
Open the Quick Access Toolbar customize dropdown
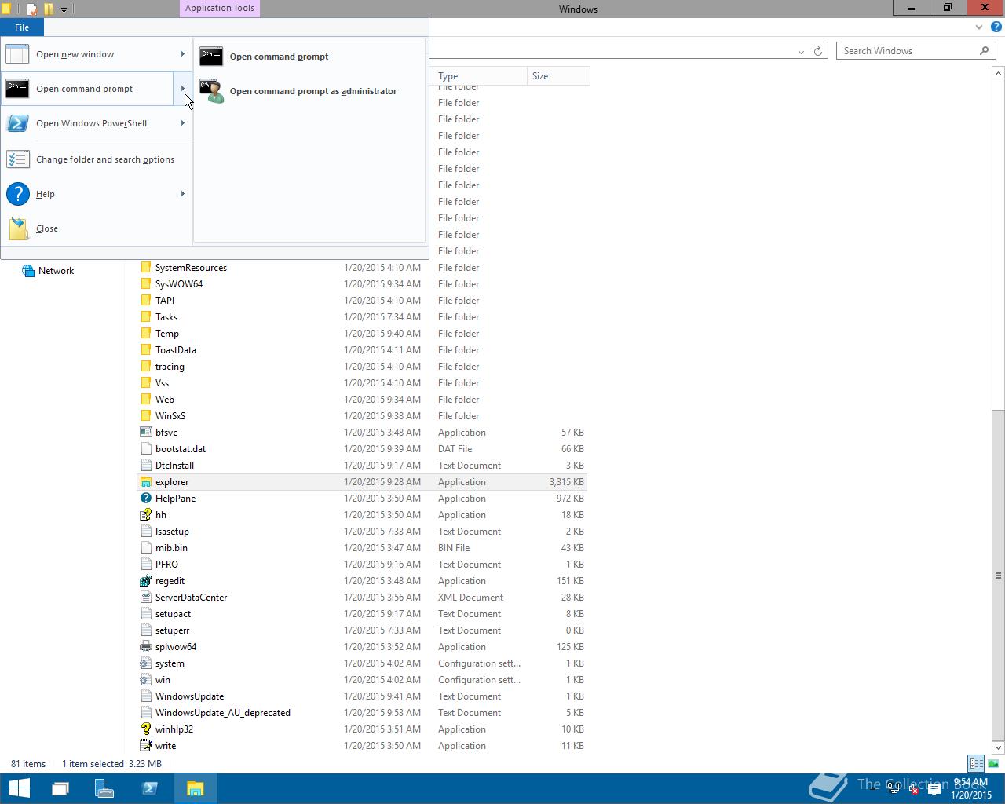coord(64,9)
